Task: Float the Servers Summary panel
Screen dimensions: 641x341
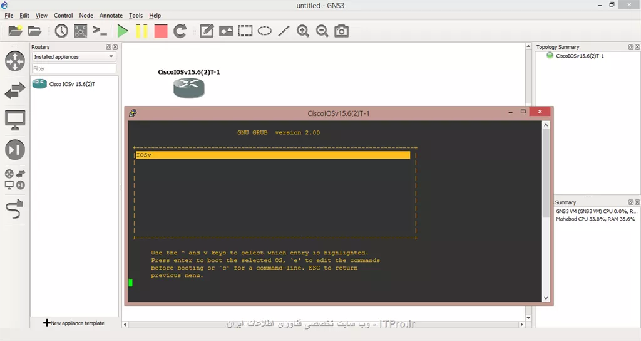Action: click(631, 202)
